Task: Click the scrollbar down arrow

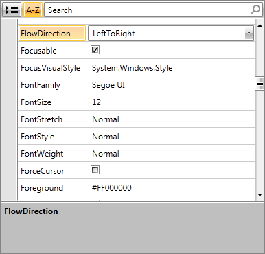Action: coord(260,195)
